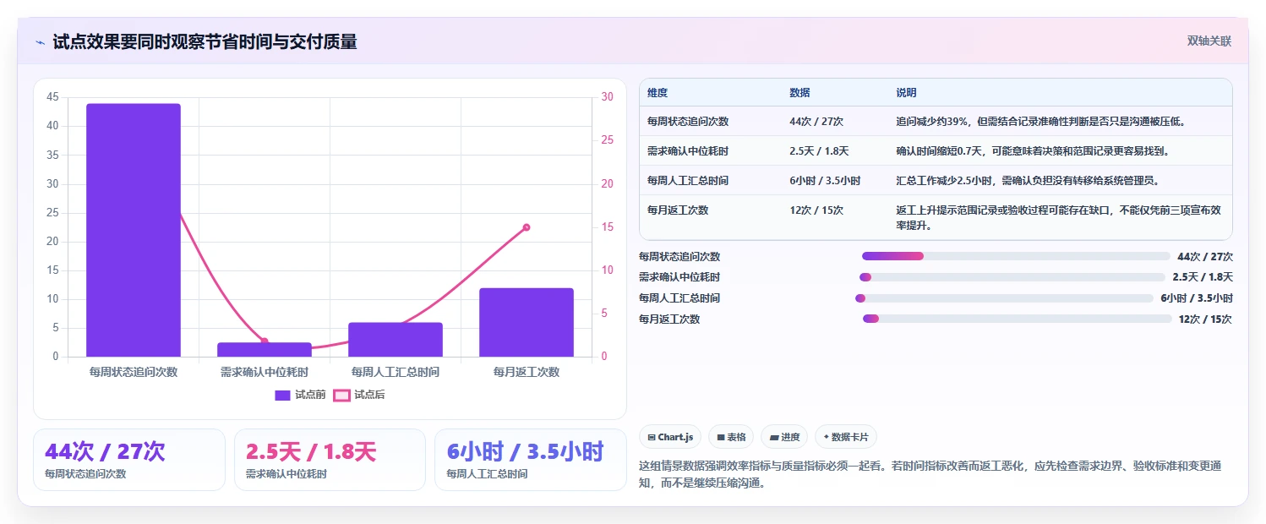Select the 表格 tag chip
Screen dimensions: 1266x524
tap(731, 437)
